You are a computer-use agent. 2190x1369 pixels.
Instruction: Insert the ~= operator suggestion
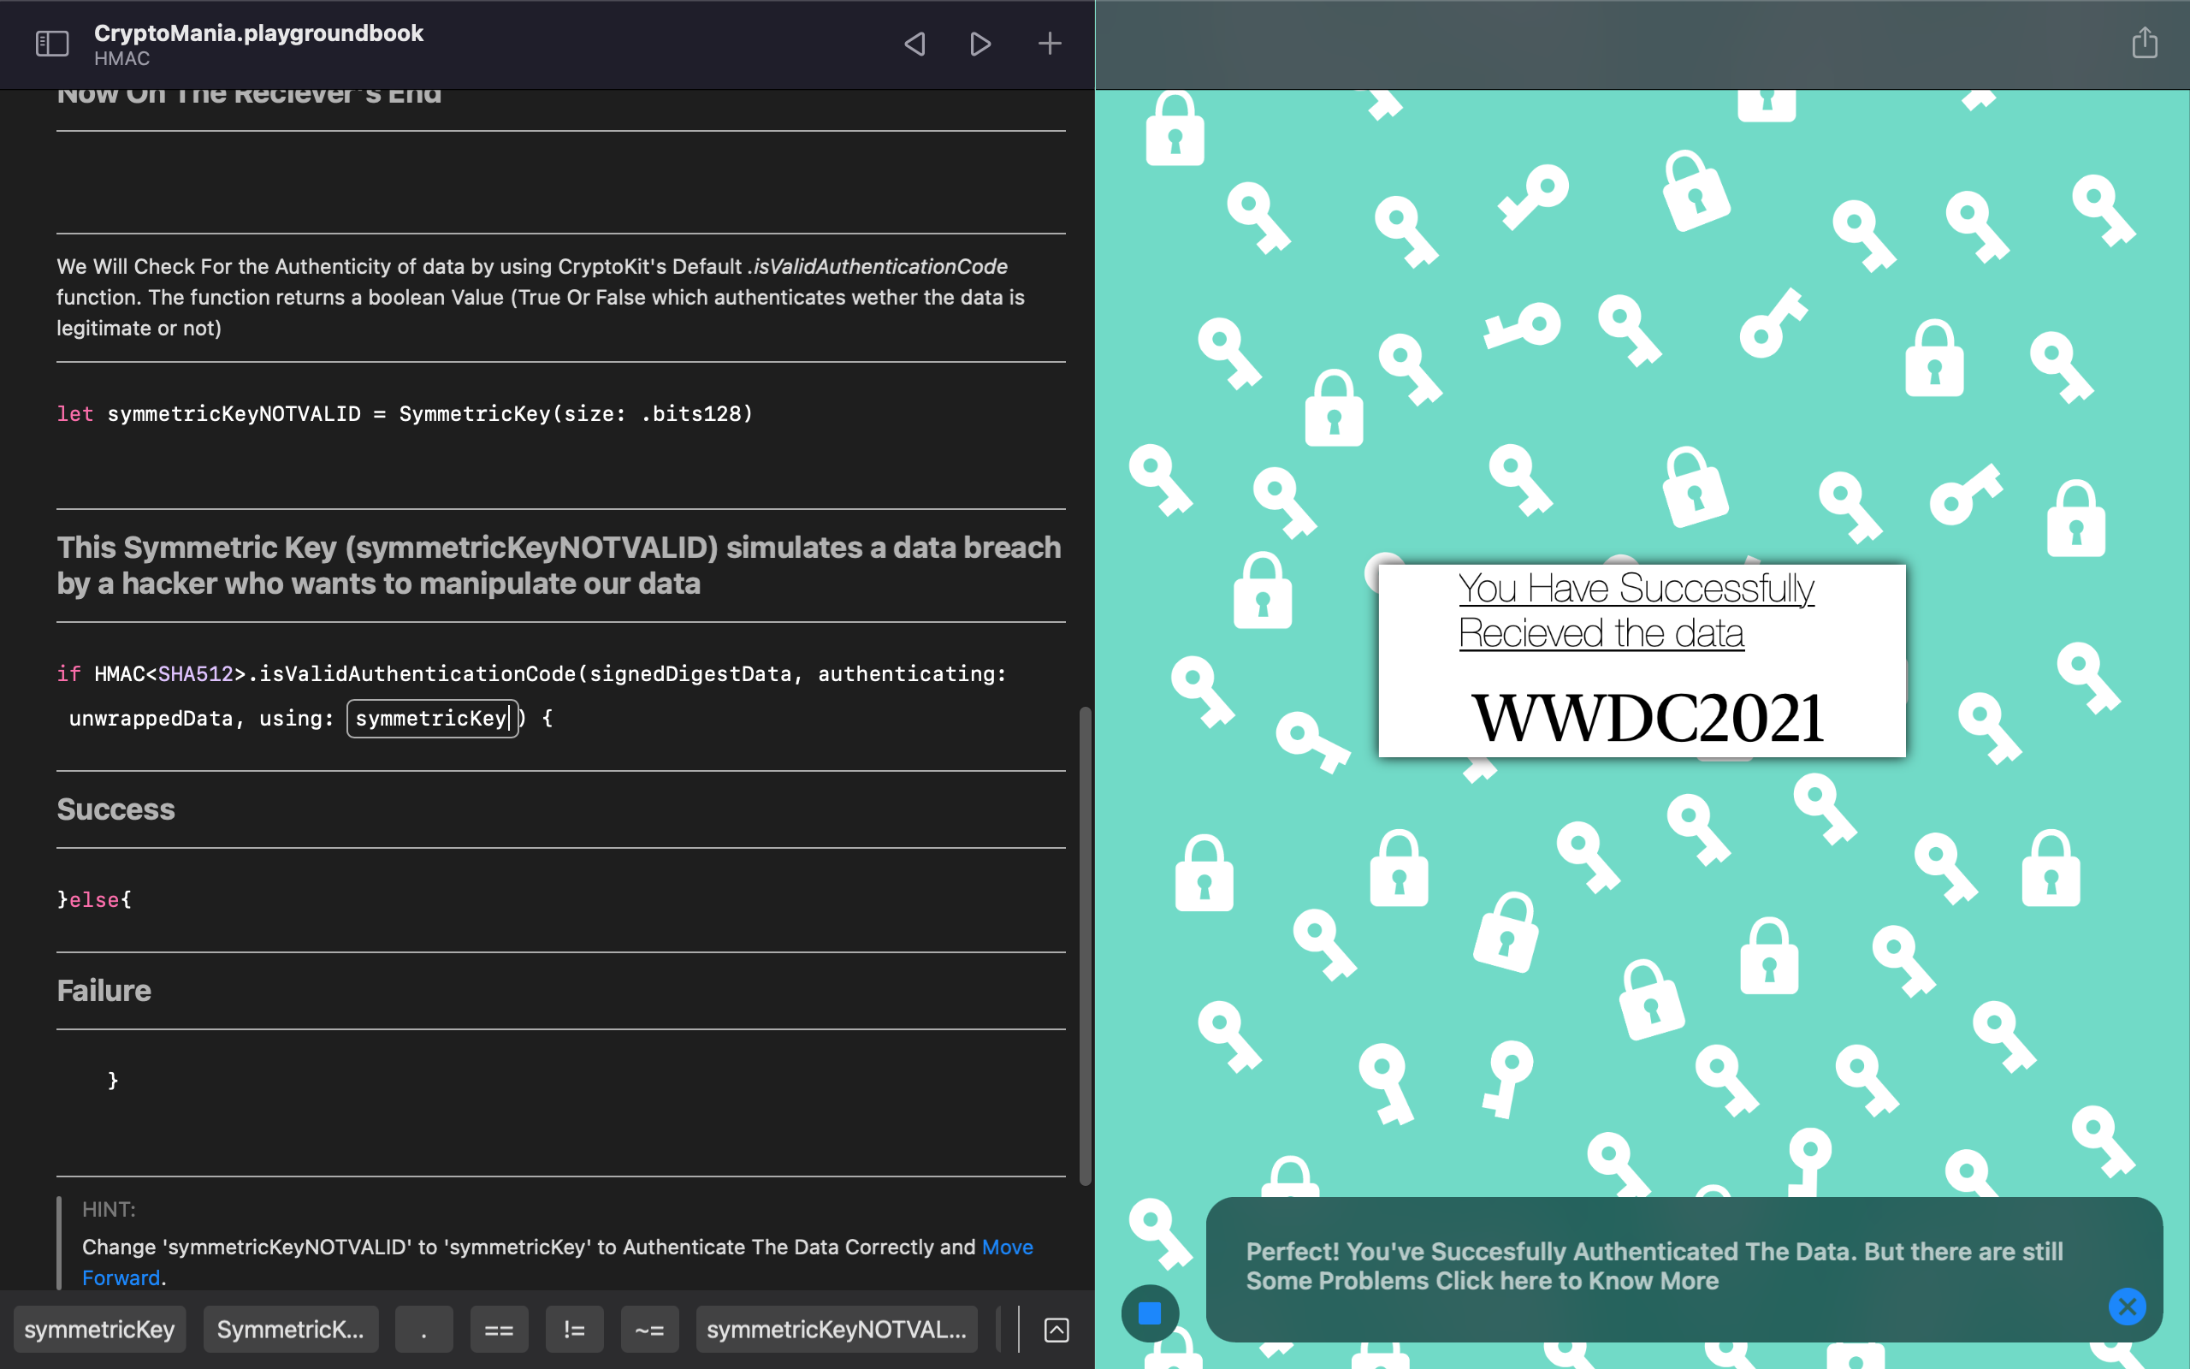tap(648, 1329)
